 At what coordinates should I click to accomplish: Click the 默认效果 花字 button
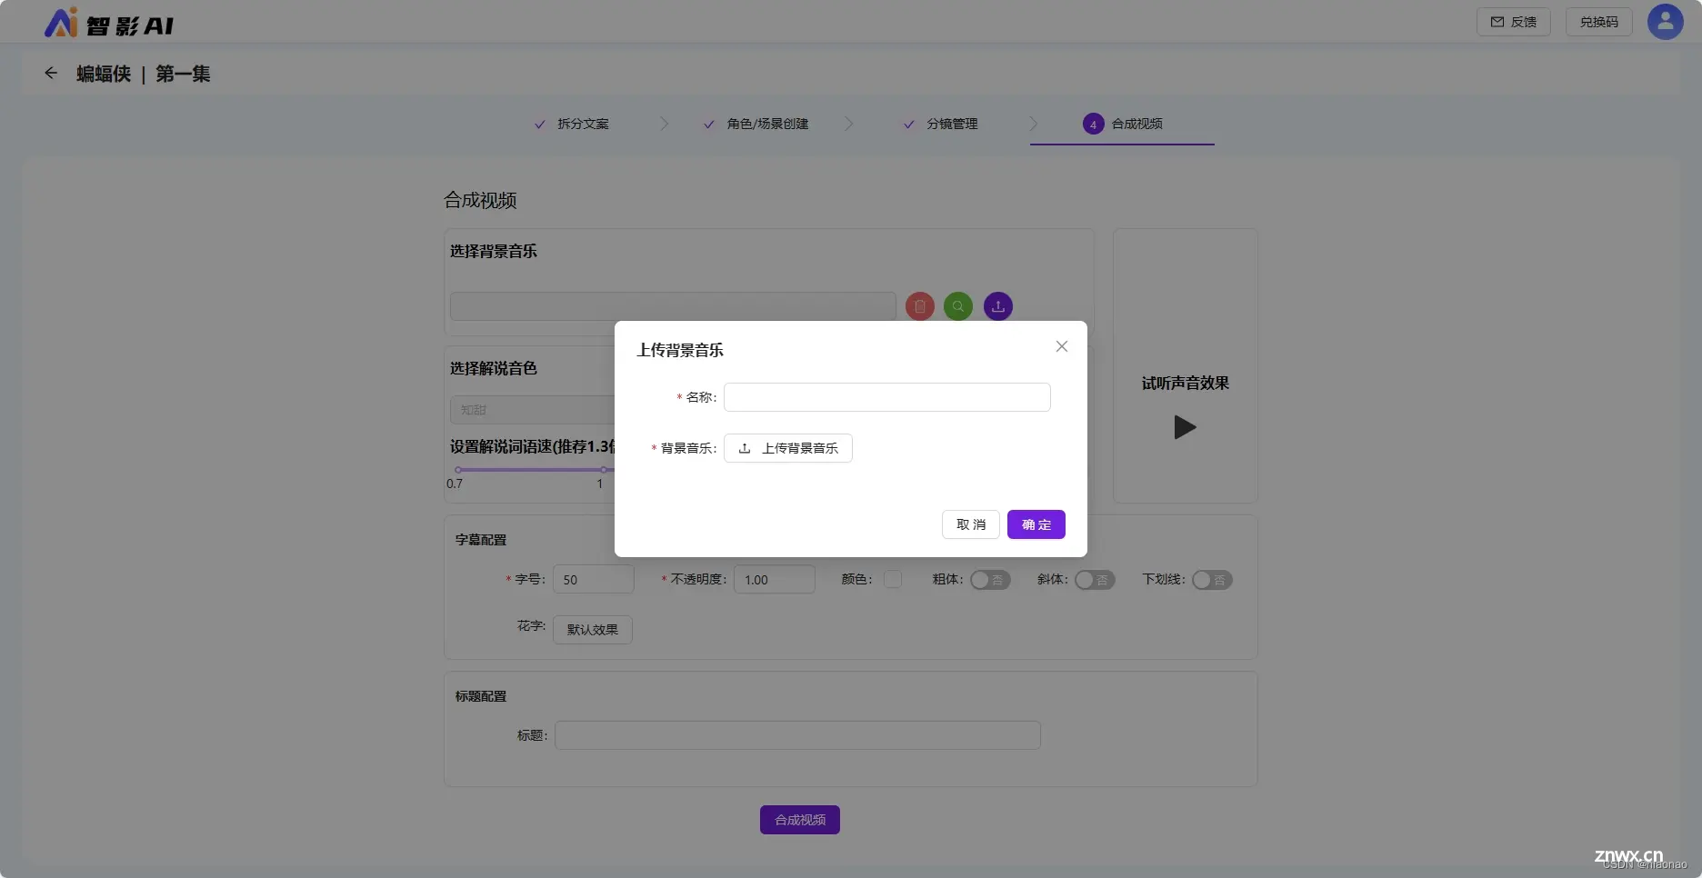click(x=593, y=630)
